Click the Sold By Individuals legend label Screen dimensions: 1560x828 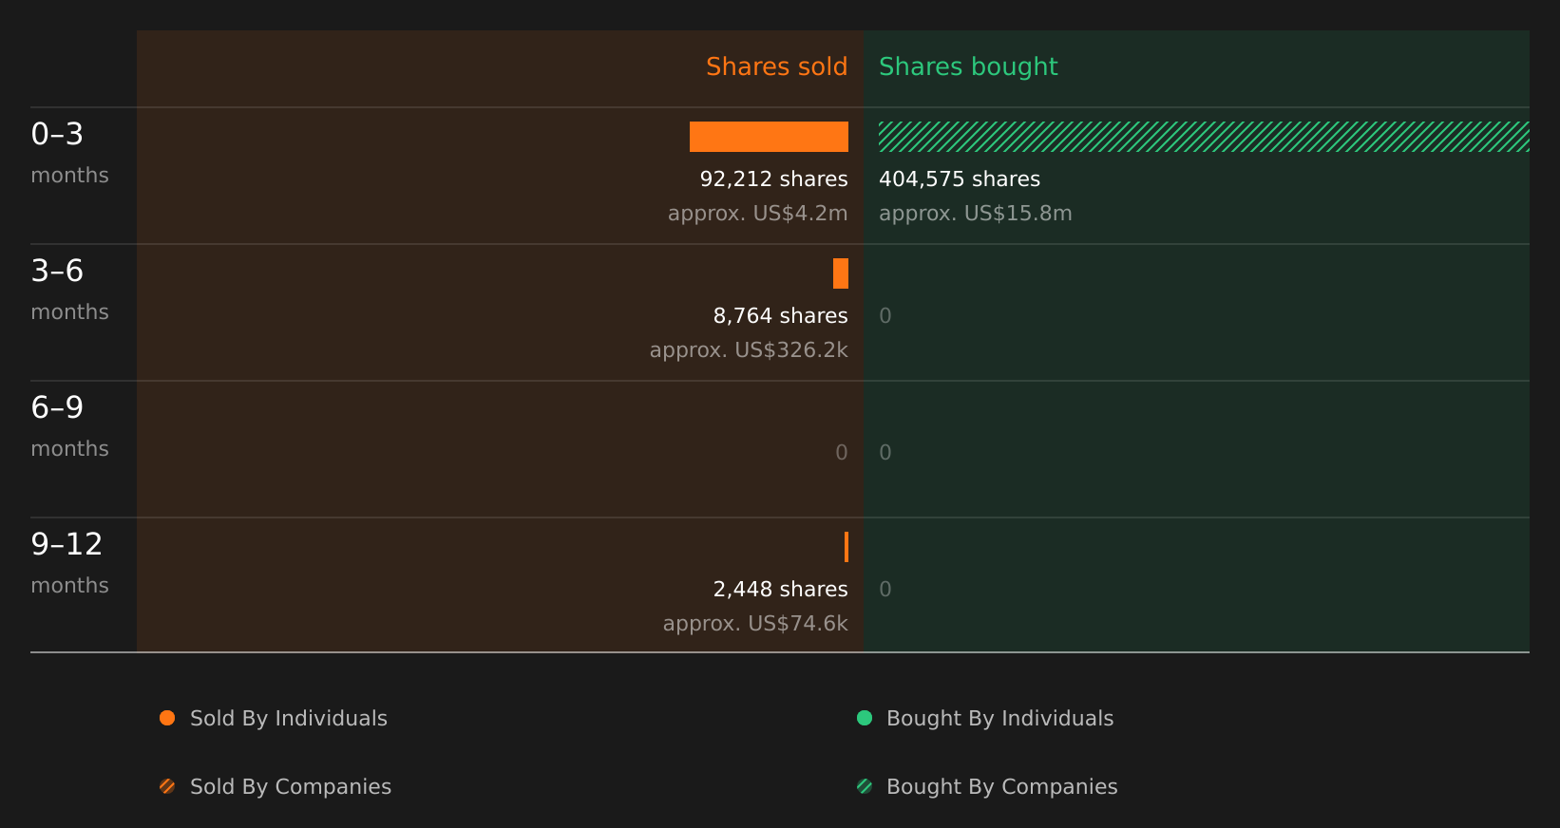point(289,719)
